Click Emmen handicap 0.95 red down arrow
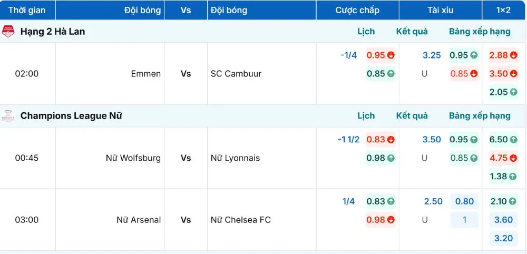Viewport: 527px width, 254px height. [391, 55]
